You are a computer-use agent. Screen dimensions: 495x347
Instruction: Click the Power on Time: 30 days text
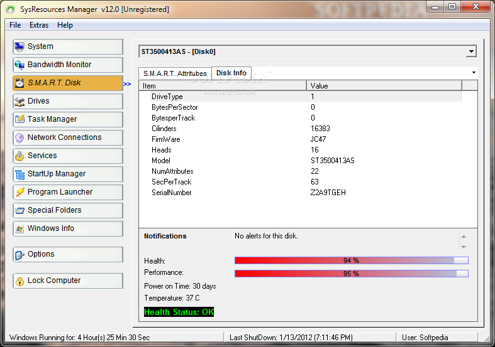180,286
